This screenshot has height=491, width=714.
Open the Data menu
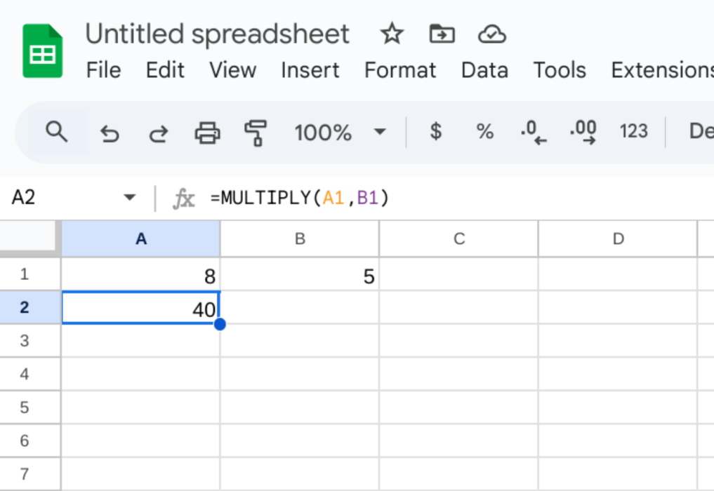pyautogui.click(x=484, y=70)
